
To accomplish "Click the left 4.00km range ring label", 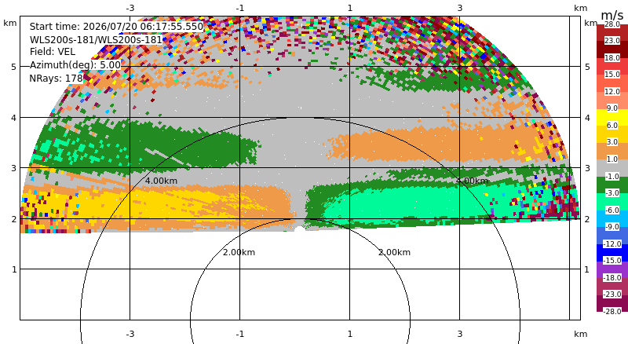I will pyautogui.click(x=161, y=181).
